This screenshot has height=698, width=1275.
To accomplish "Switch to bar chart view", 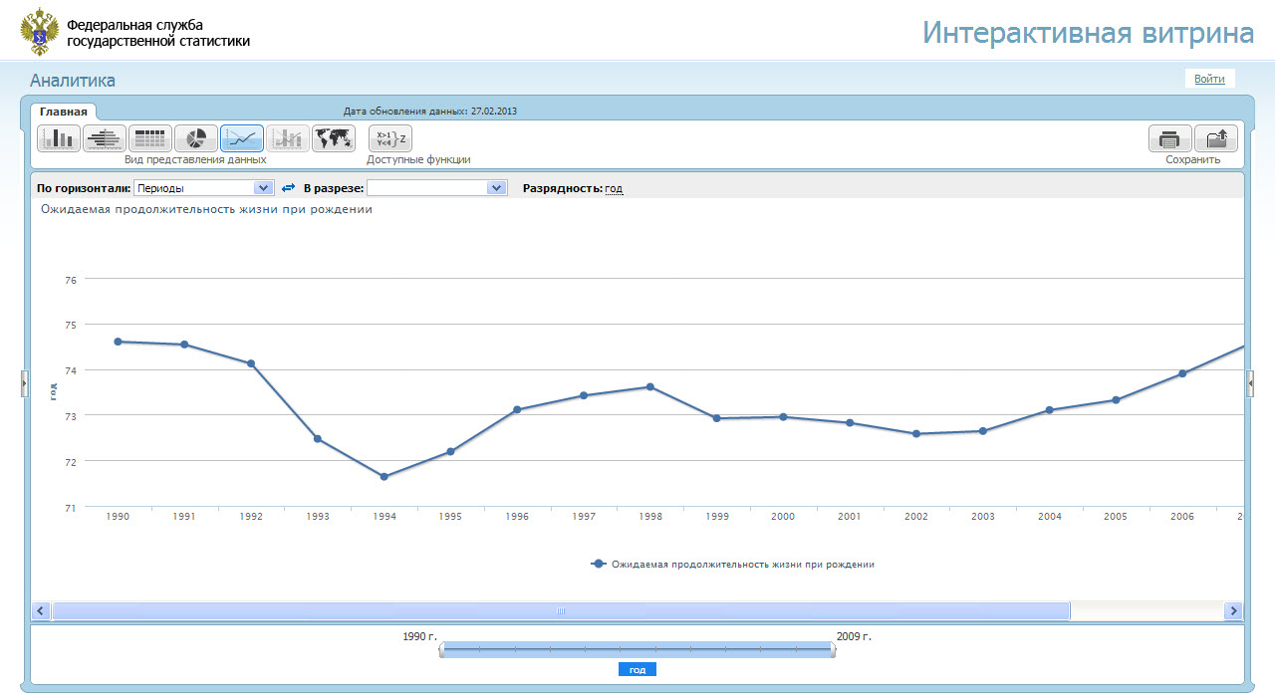I will click(59, 138).
